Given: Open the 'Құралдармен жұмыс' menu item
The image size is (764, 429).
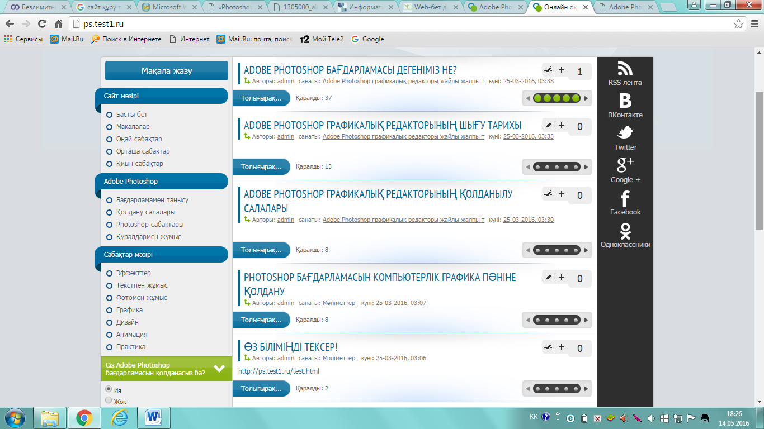Looking at the screenshot, I should click(148, 236).
